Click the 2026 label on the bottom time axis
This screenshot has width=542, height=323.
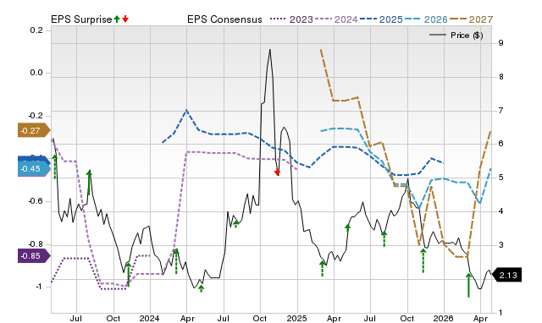[444, 318]
